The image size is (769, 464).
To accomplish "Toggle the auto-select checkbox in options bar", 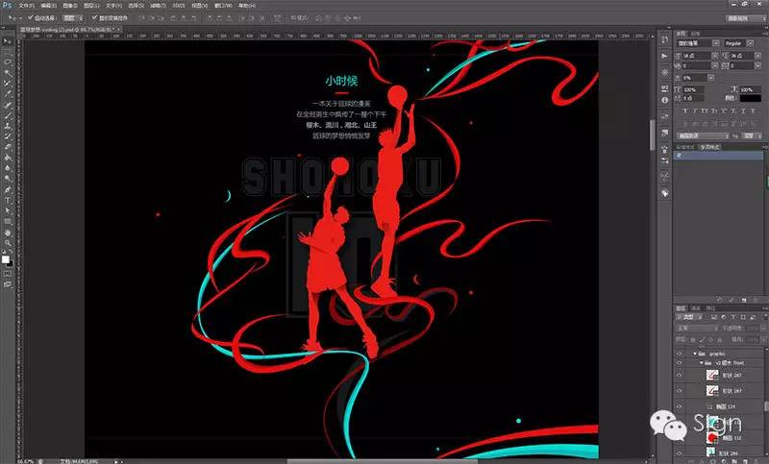I will coord(31,17).
